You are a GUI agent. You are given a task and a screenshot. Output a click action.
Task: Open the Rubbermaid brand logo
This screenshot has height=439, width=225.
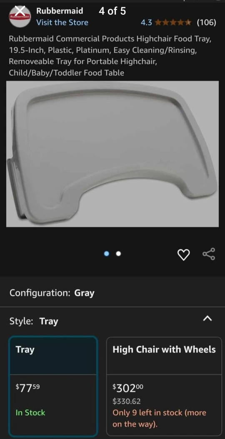click(20, 17)
